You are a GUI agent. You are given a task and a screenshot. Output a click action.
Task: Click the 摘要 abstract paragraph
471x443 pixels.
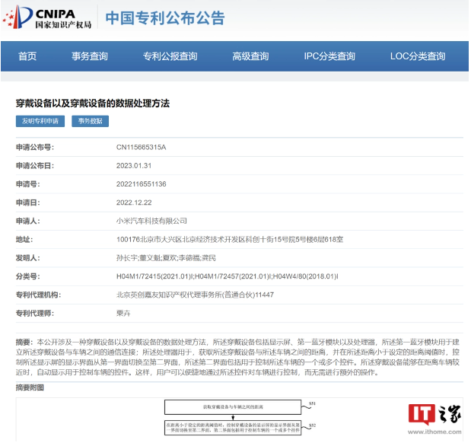click(x=235, y=357)
